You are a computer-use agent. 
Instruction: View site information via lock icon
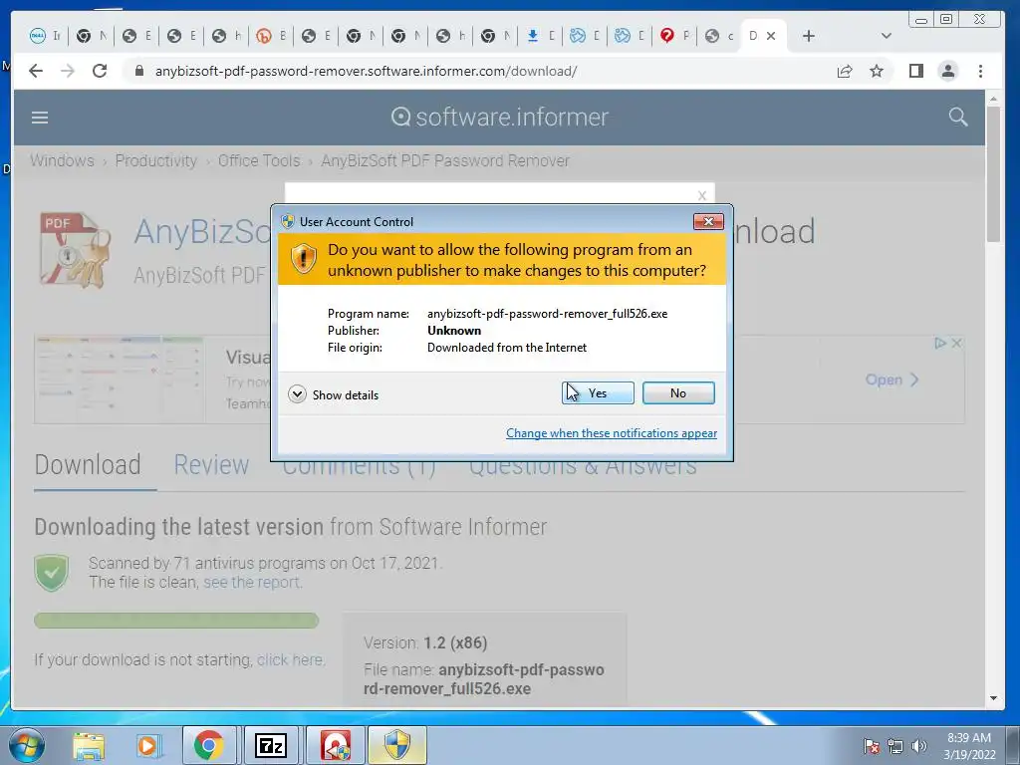point(138,71)
